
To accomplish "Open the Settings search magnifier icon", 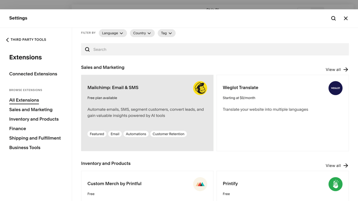I will pos(333,18).
